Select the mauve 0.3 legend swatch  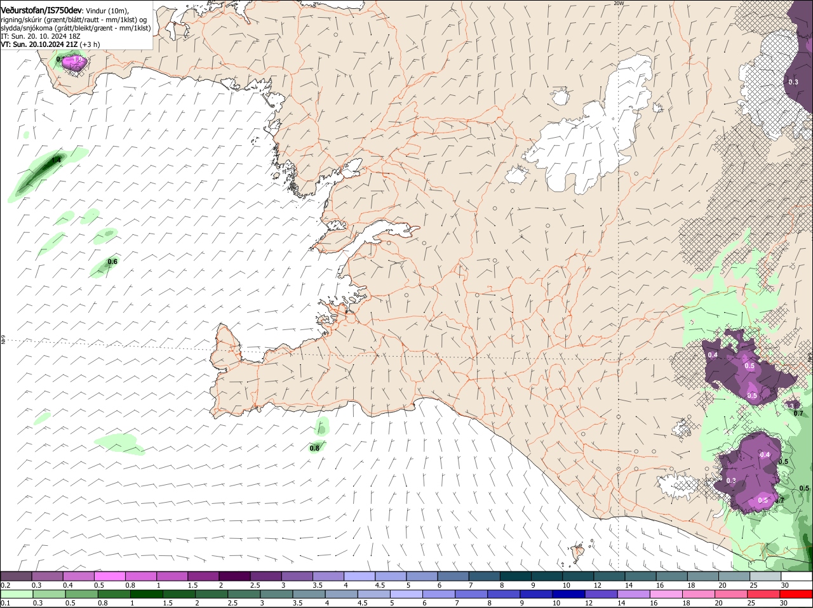point(47,576)
